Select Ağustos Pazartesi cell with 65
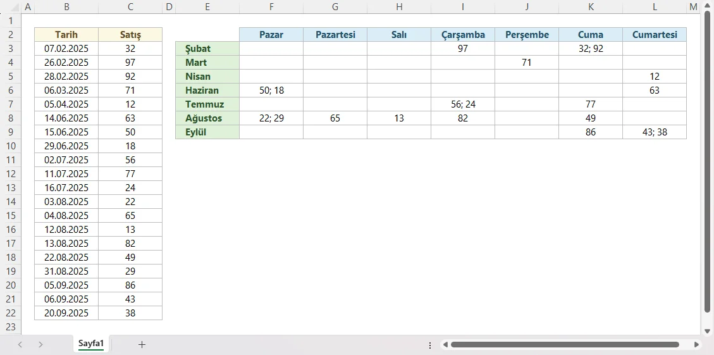Image resolution: width=714 pixels, height=355 pixels. tap(335, 118)
